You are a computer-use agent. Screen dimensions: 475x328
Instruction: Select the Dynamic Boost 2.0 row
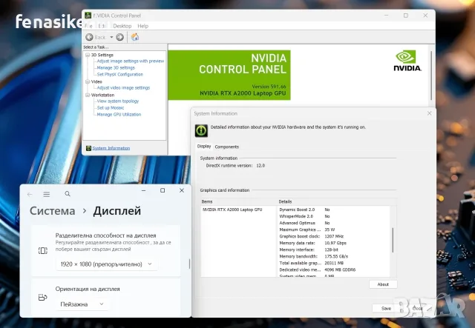point(333,210)
